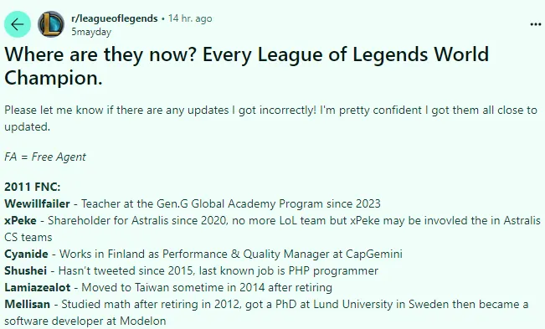Click the Modelon text in Mellisan's entry

click(143, 321)
